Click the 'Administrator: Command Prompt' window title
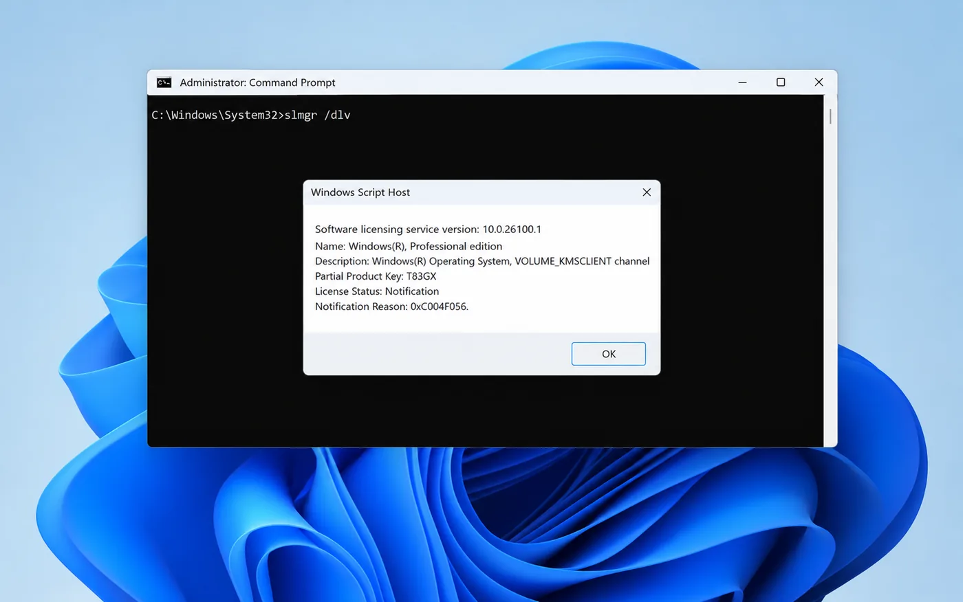963x602 pixels. pos(258,82)
